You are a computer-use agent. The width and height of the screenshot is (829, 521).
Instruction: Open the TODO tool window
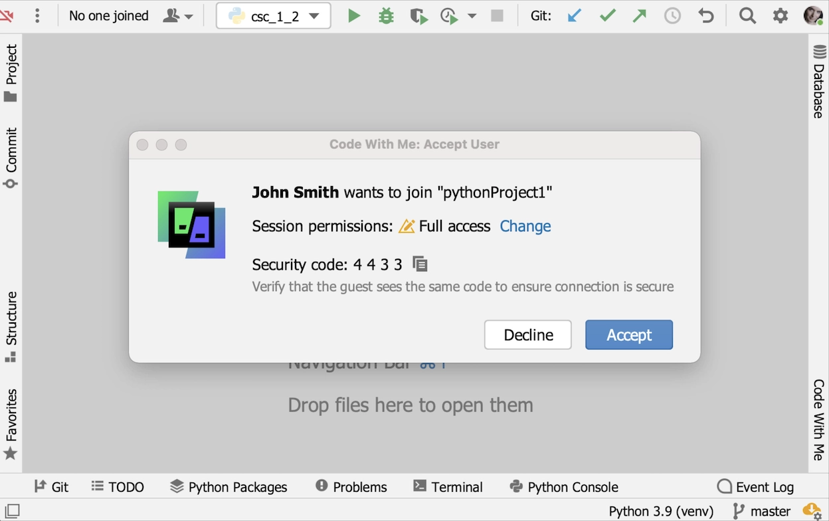coord(118,487)
